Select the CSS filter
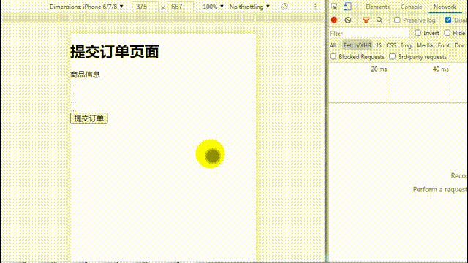 click(391, 45)
